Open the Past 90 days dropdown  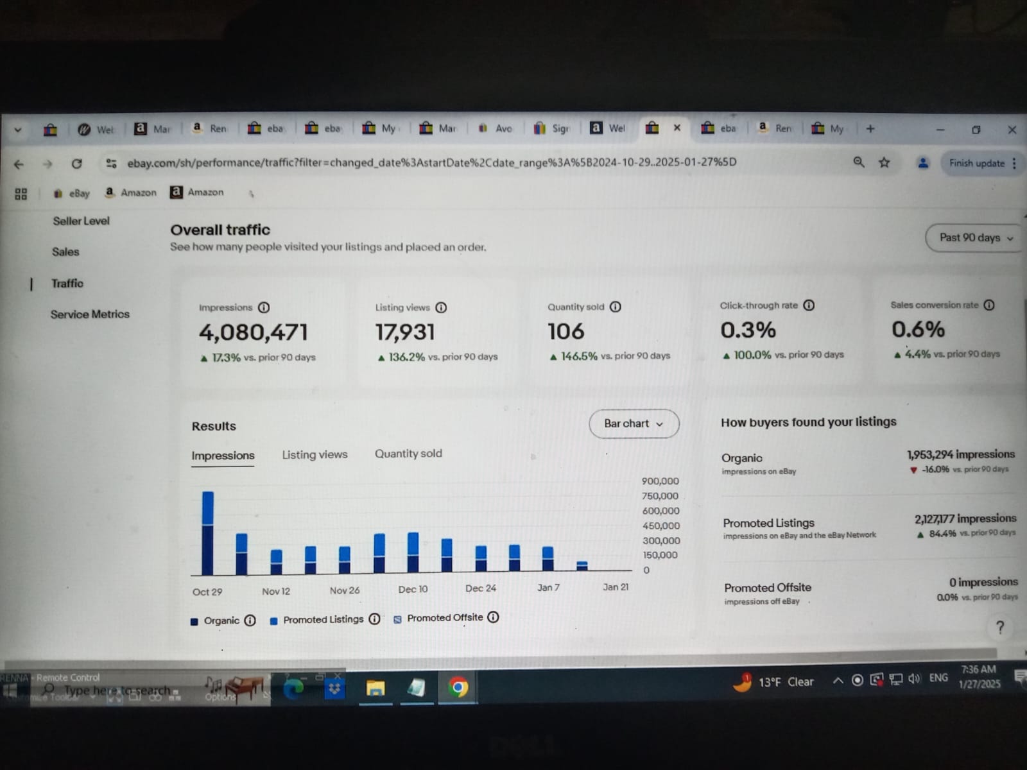tap(974, 238)
